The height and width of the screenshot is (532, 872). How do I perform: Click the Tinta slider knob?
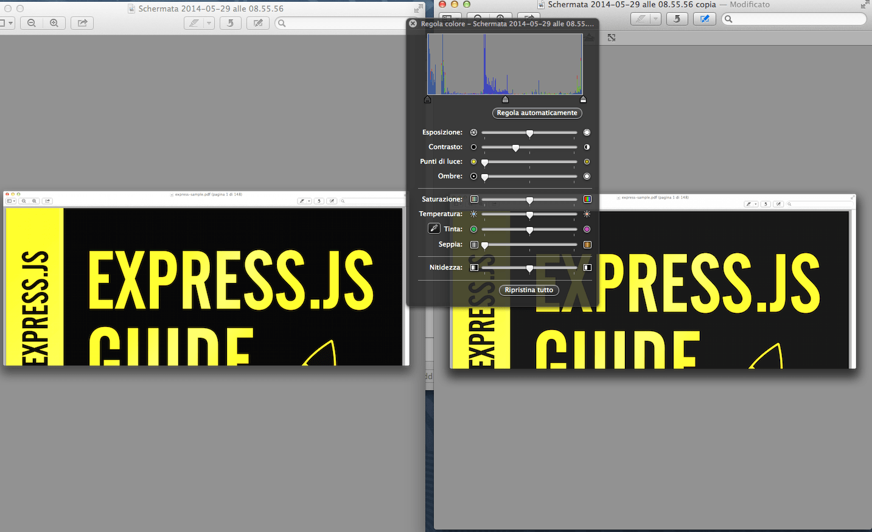[529, 229]
